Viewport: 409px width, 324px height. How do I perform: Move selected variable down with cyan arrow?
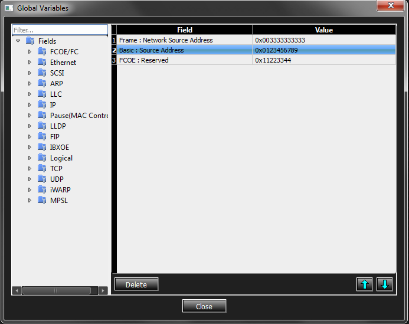tap(384, 284)
